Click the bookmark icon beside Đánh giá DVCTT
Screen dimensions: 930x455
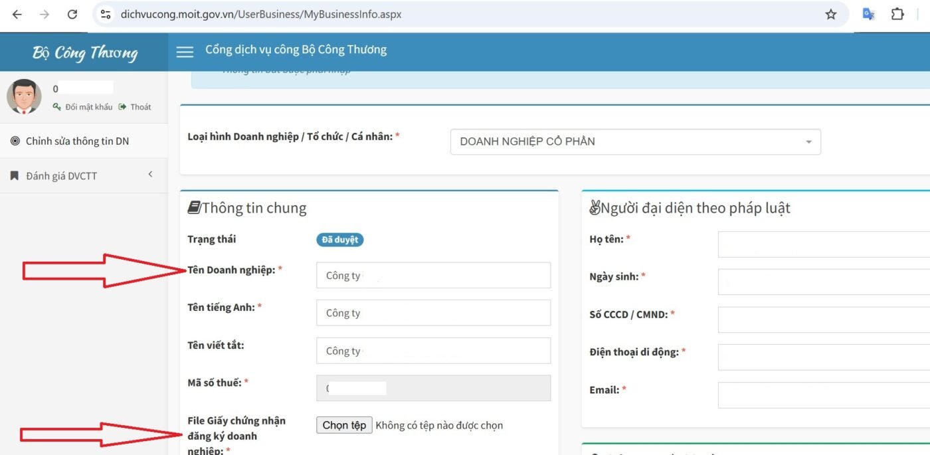[x=15, y=176]
